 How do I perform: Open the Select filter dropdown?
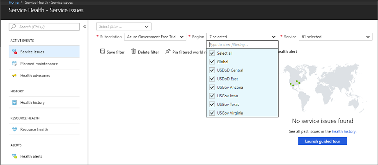[124, 27]
